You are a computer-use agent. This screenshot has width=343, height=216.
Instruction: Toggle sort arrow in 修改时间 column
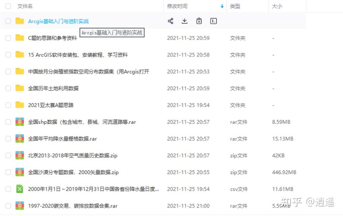(222, 6)
